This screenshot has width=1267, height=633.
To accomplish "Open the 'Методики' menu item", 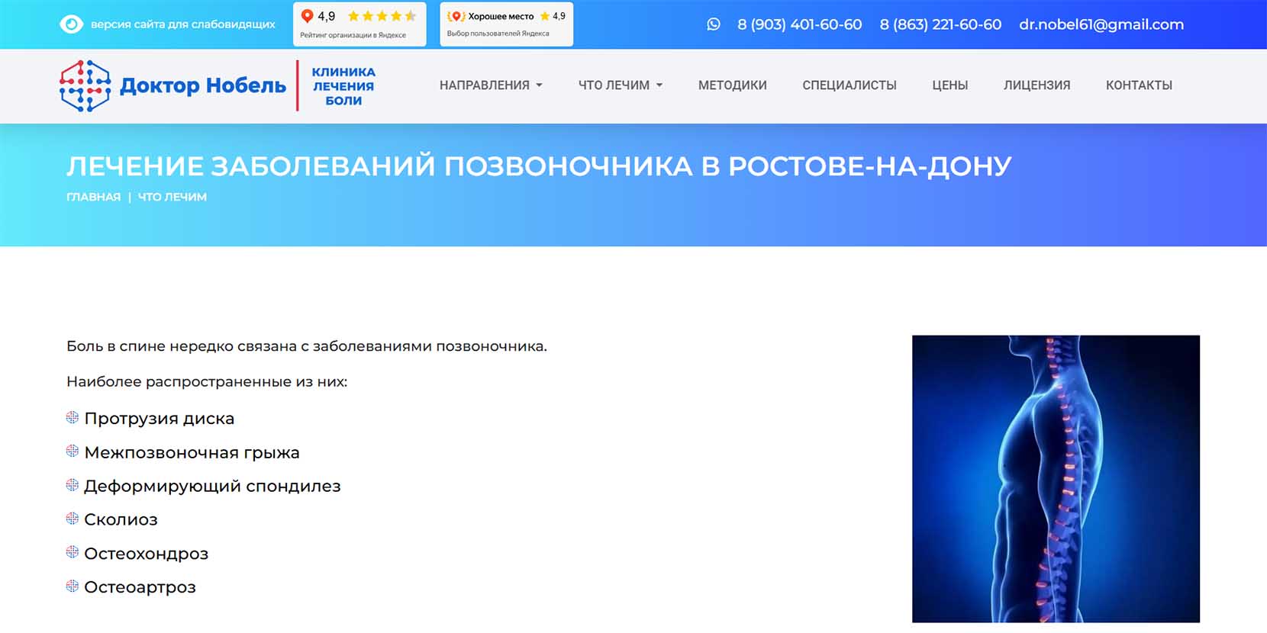I will (x=732, y=85).
